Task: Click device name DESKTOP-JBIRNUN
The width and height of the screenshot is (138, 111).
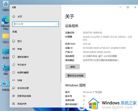Action: click(92, 33)
